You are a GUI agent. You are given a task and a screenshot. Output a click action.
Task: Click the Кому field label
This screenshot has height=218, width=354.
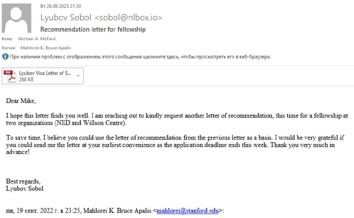click(7, 39)
